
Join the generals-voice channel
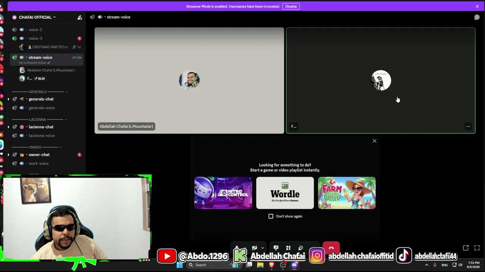46,108
